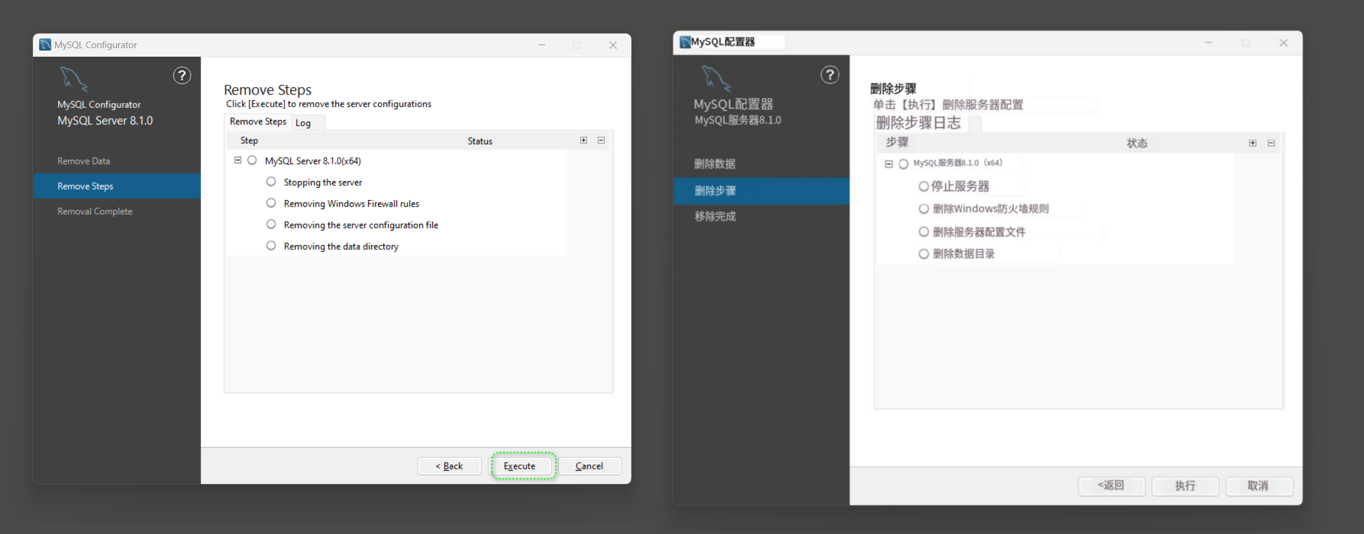This screenshot has height=534, width=1364.
Task: Switch to the Log tab
Action: coord(308,123)
